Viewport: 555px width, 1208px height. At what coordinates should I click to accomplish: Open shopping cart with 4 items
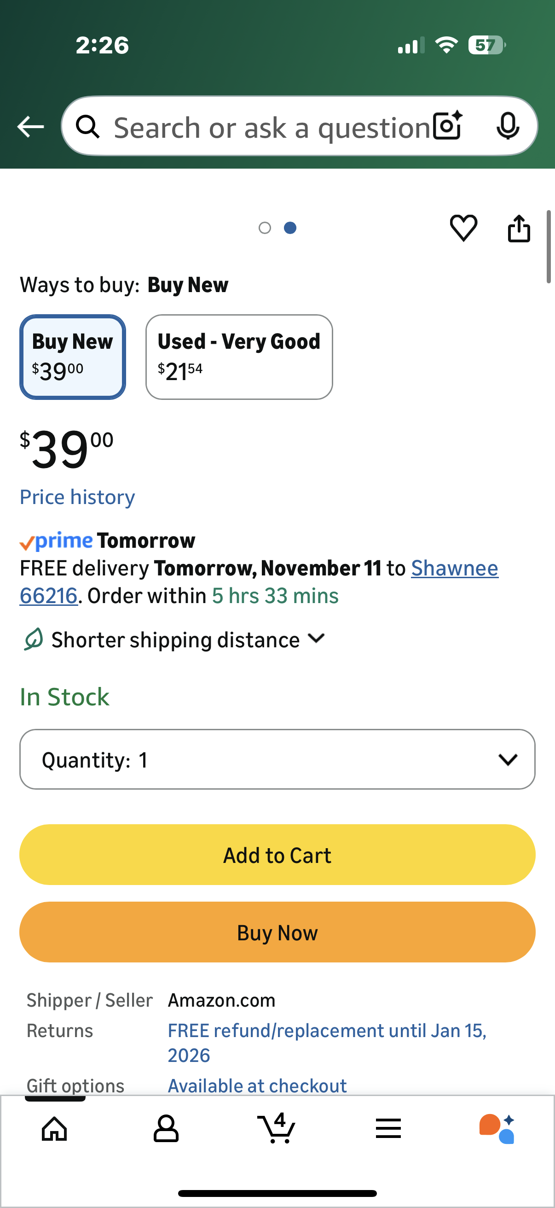(277, 1128)
